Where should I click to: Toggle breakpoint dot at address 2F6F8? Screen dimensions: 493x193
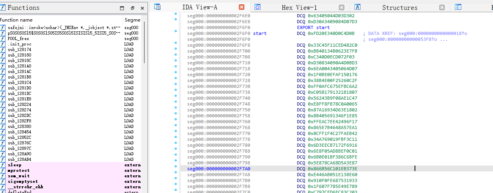[176, 45]
